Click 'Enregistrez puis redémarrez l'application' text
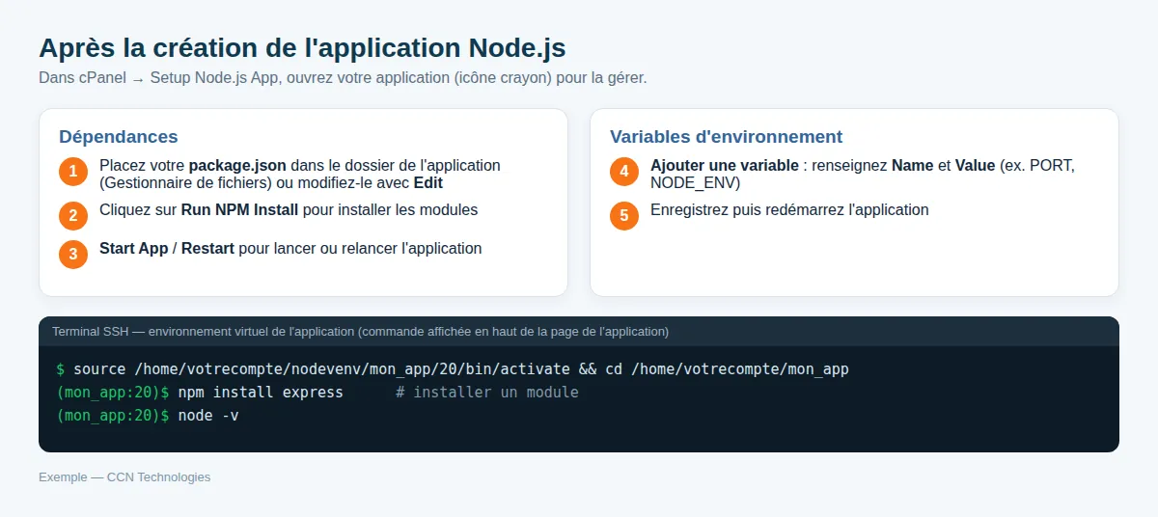Image resolution: width=1158 pixels, height=517 pixels. pyautogui.click(x=789, y=210)
